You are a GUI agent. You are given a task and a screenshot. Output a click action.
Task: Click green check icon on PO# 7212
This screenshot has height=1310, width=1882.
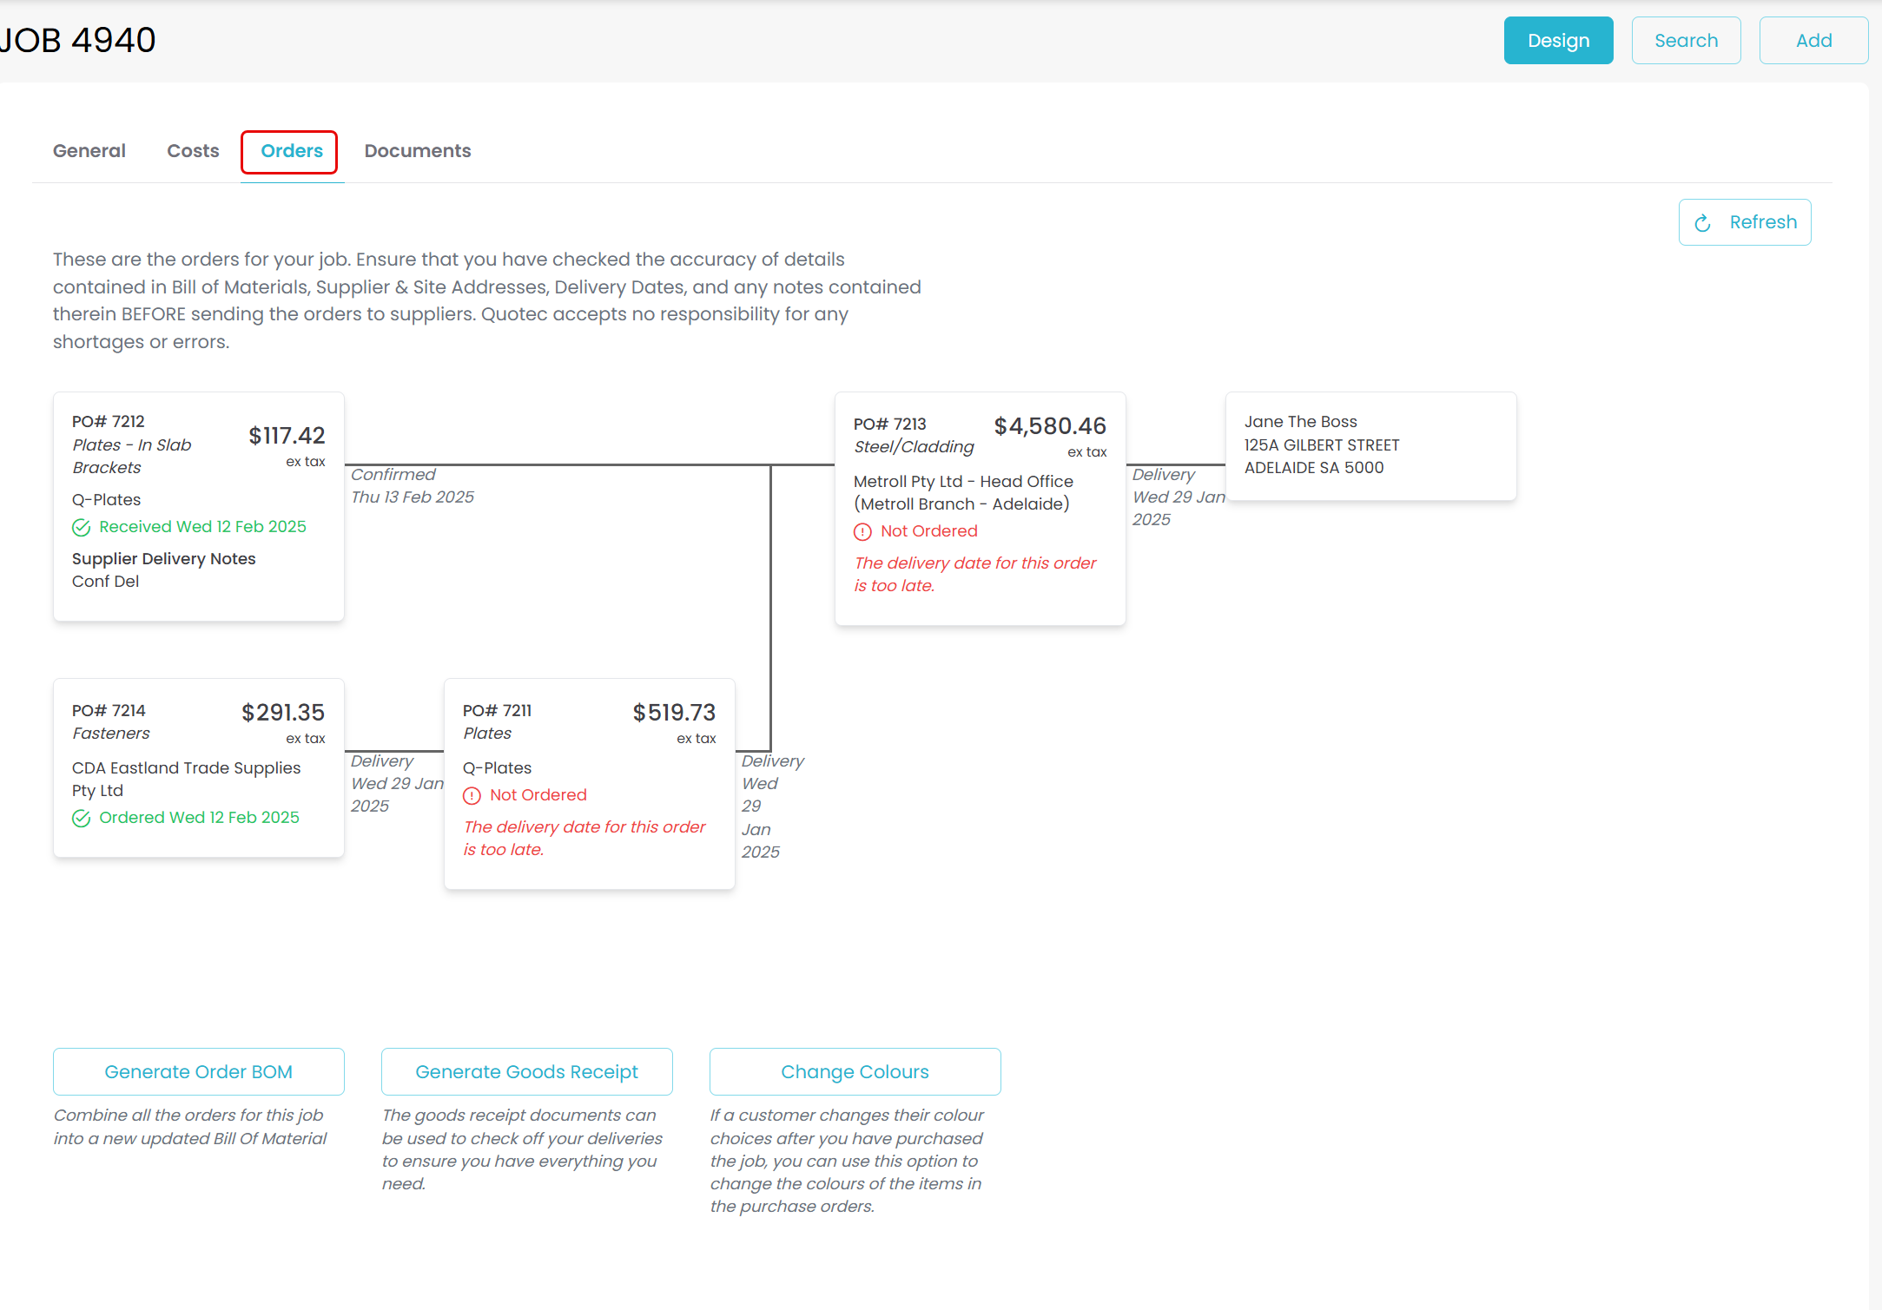[x=82, y=527]
